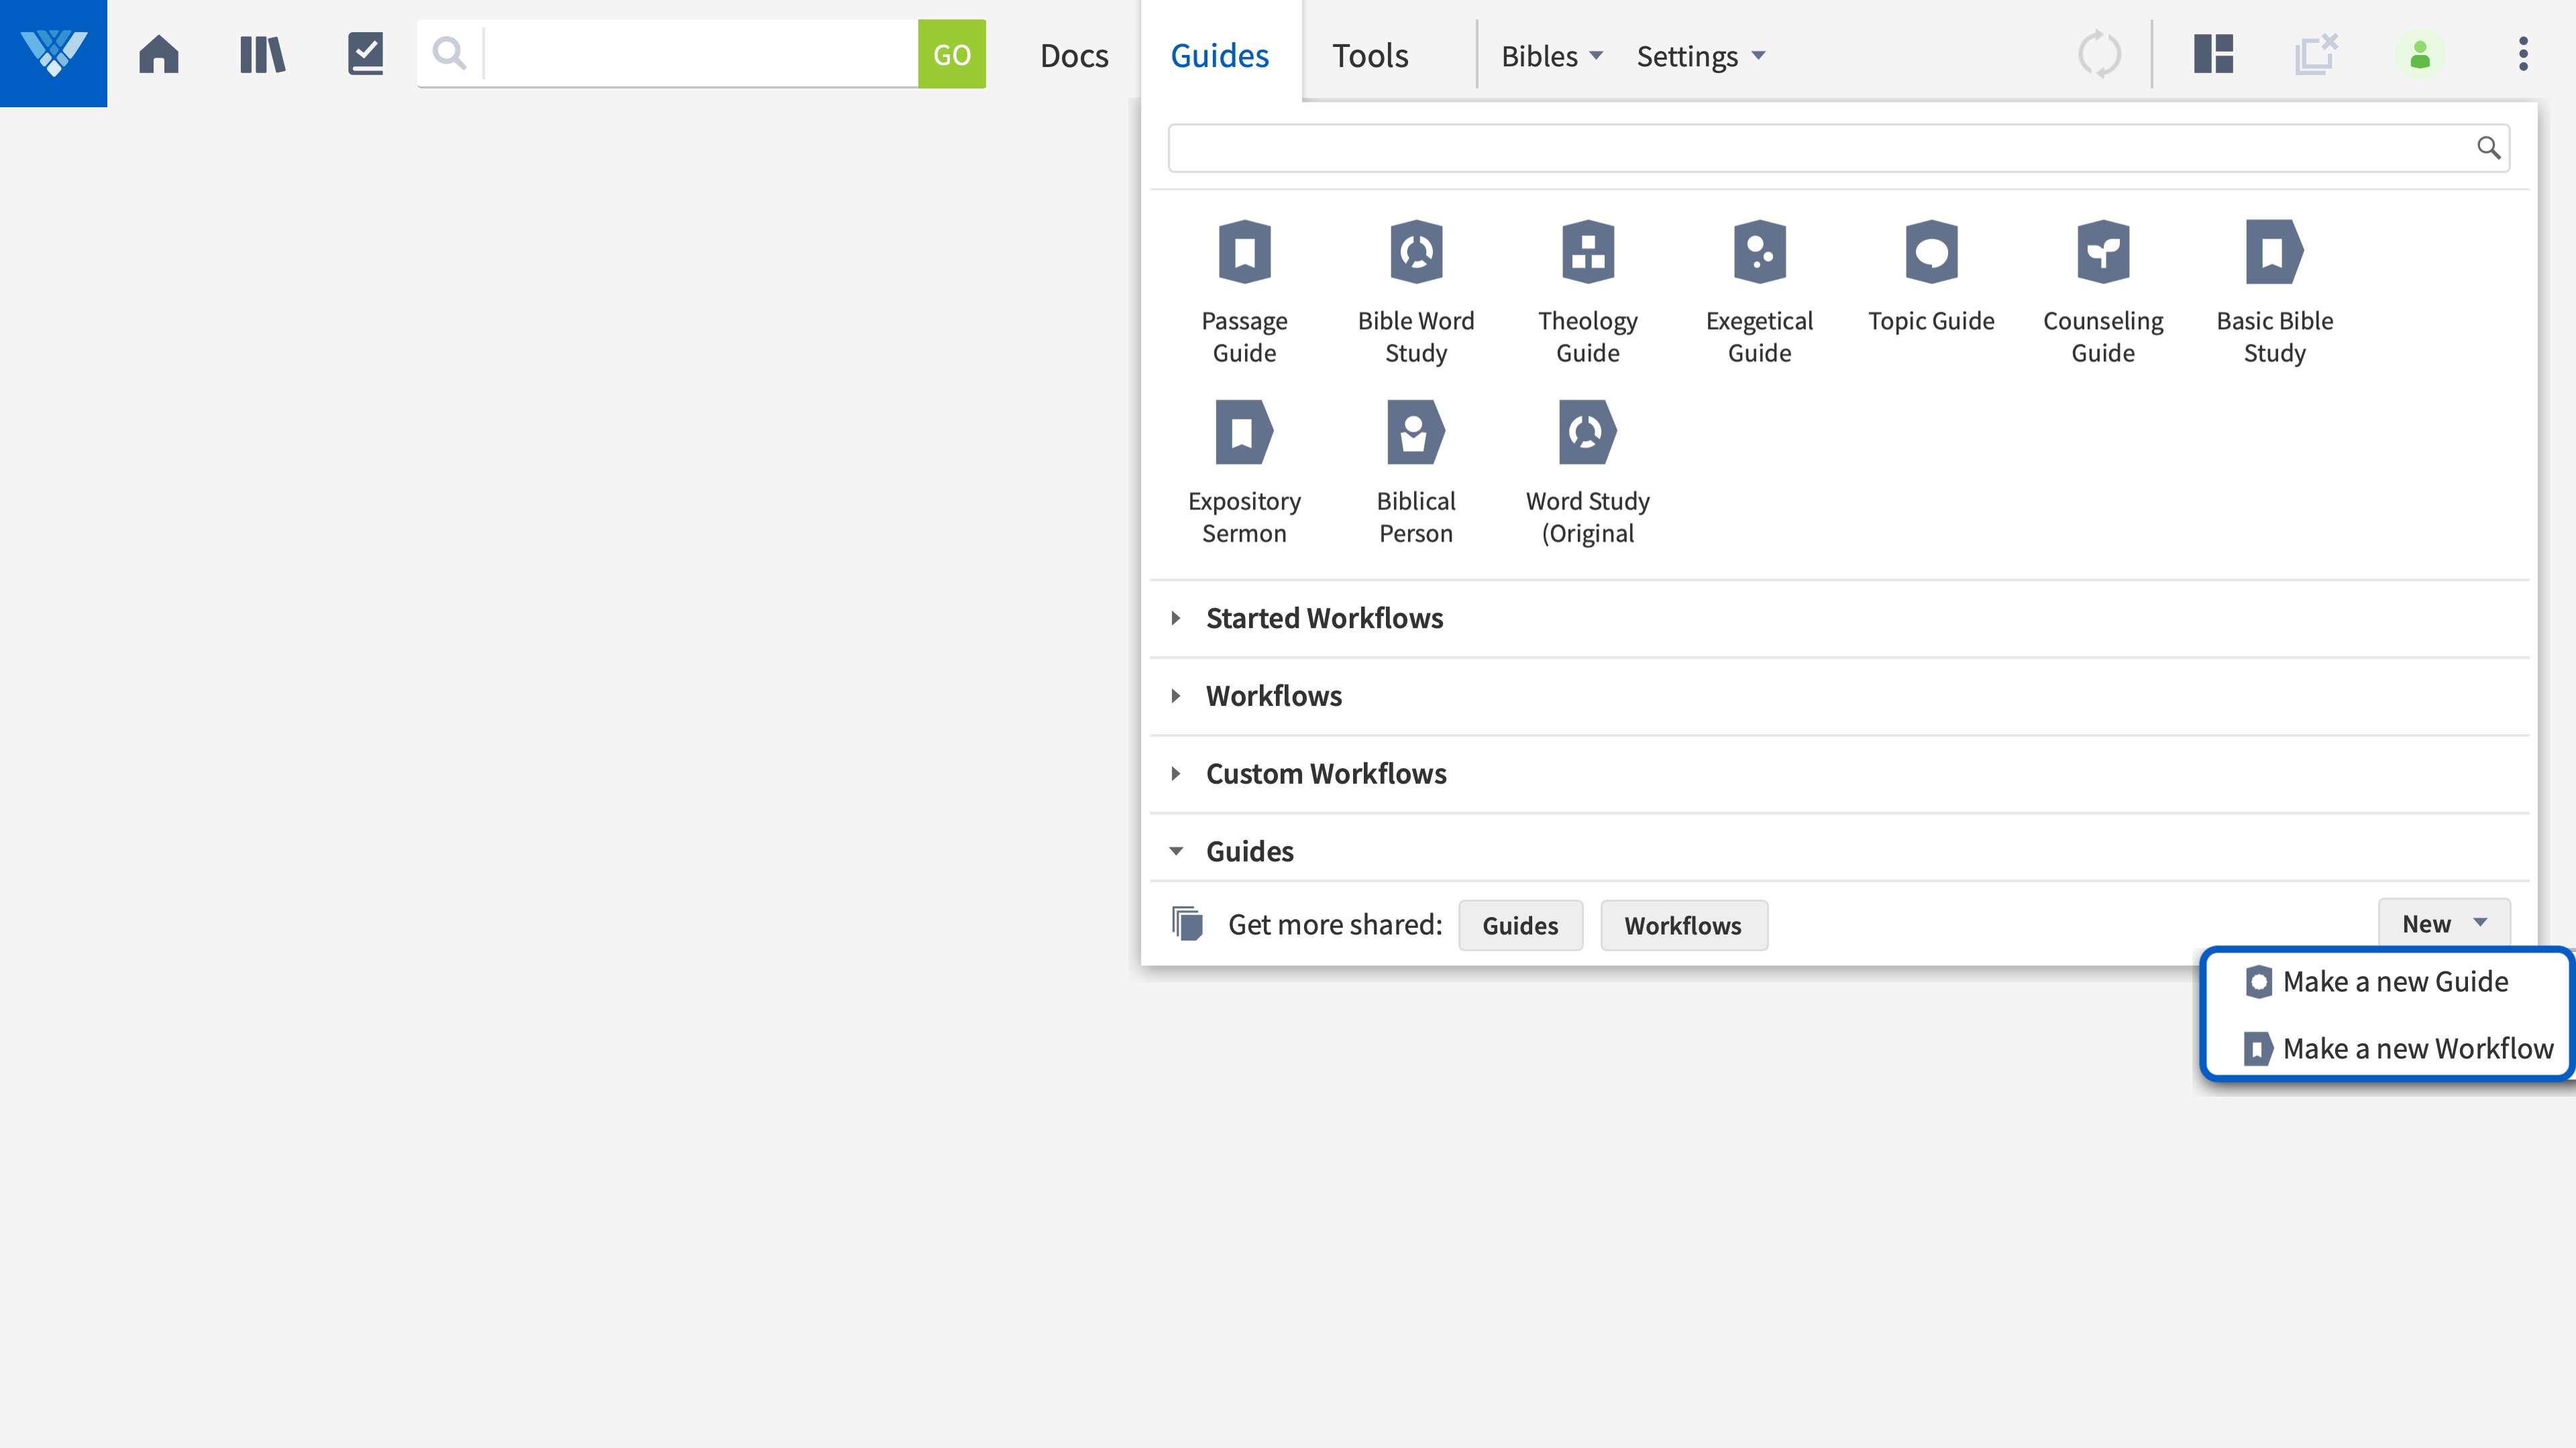Open the Bible Word Study guide
Viewport: 2576px width, 1448px height.
pos(1416,293)
